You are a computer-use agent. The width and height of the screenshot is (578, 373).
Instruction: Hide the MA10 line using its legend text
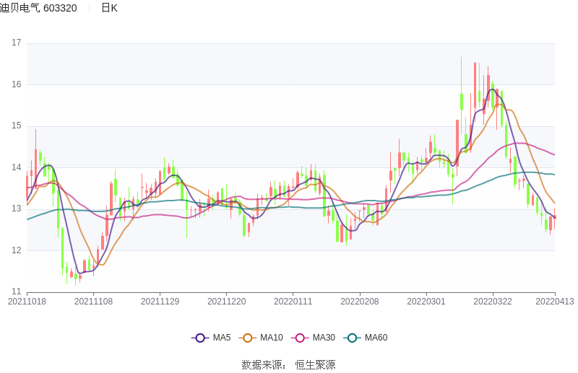[x=272, y=338]
